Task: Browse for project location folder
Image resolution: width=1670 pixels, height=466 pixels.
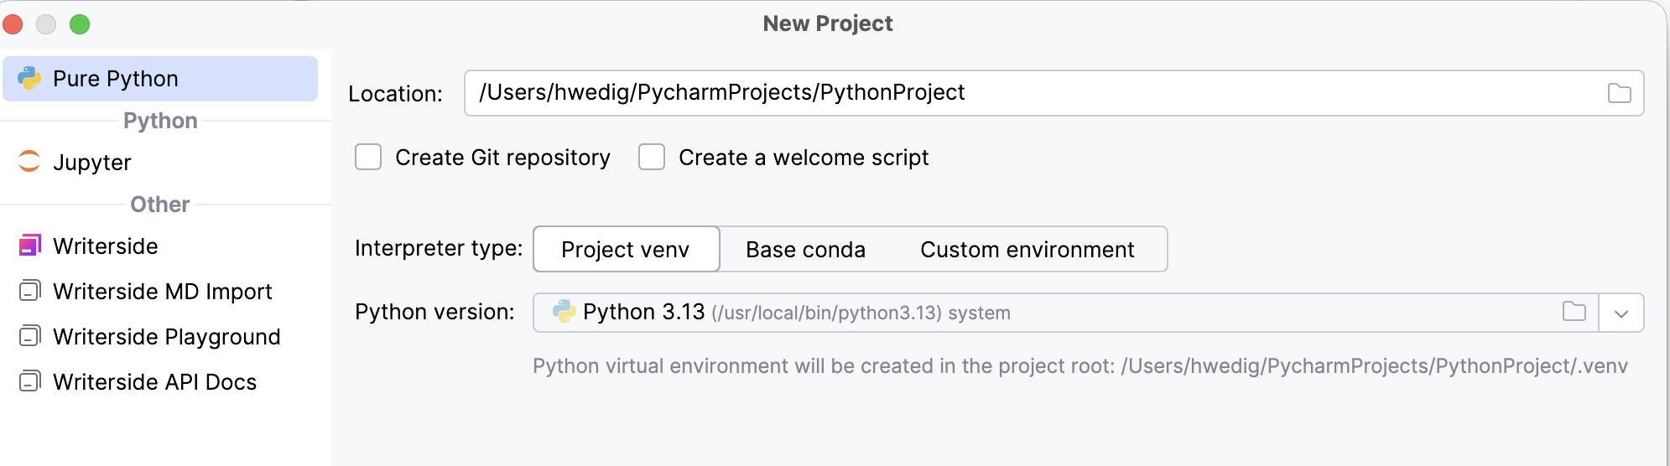Action: [x=1619, y=93]
